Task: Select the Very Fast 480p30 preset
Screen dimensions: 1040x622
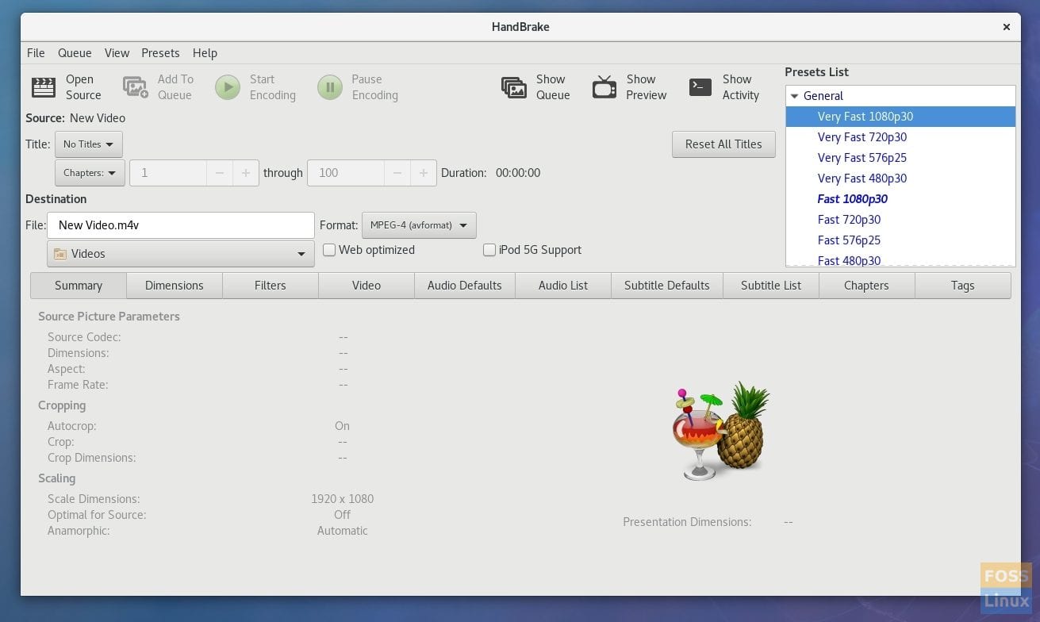Action: click(900, 179)
